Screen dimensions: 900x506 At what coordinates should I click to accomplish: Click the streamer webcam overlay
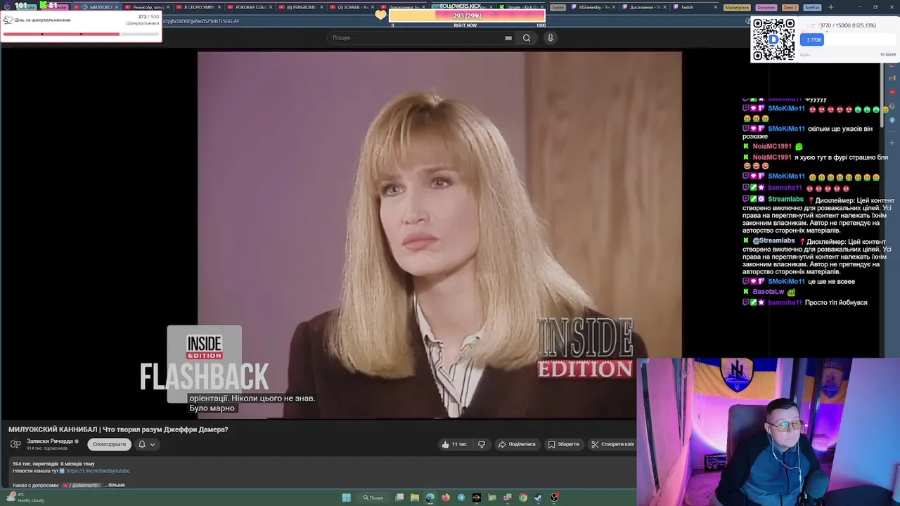[768, 432]
